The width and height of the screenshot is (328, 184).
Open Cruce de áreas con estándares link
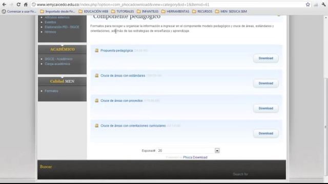(123, 76)
